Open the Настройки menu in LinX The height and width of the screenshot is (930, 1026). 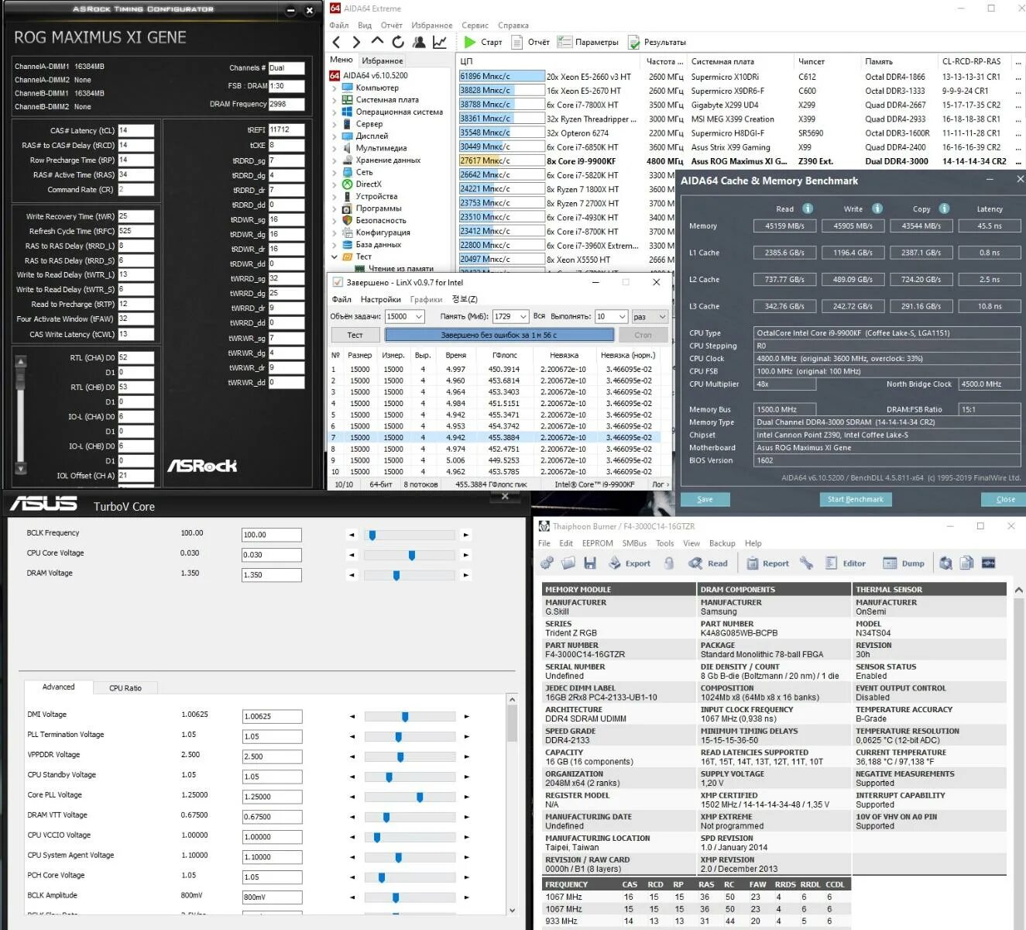(380, 299)
